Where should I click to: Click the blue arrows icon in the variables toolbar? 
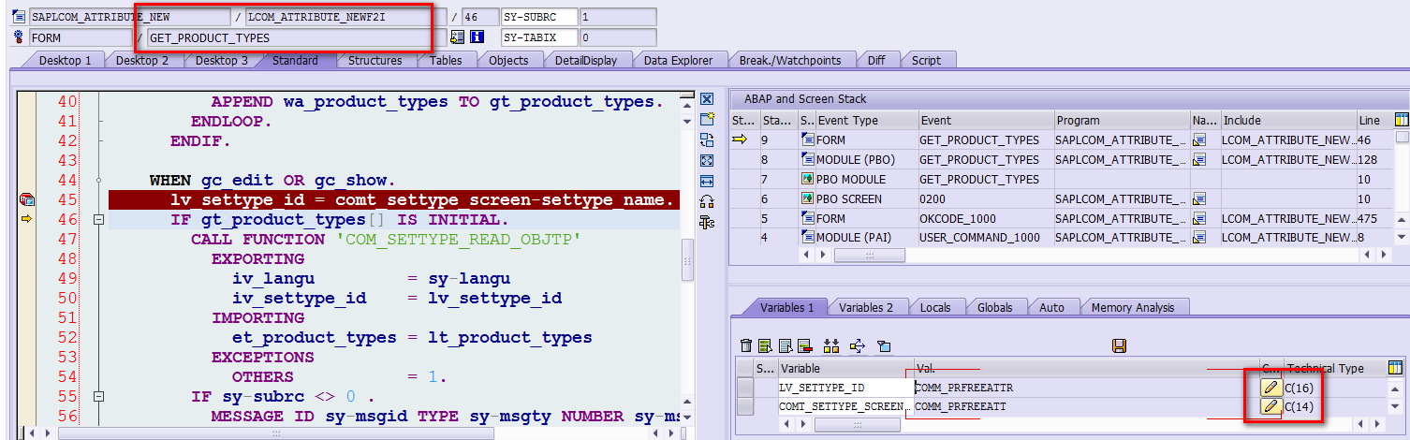tap(857, 346)
